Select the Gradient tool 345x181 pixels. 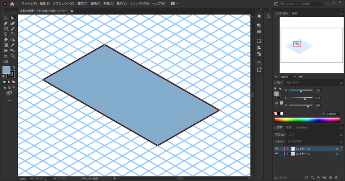(5, 45)
